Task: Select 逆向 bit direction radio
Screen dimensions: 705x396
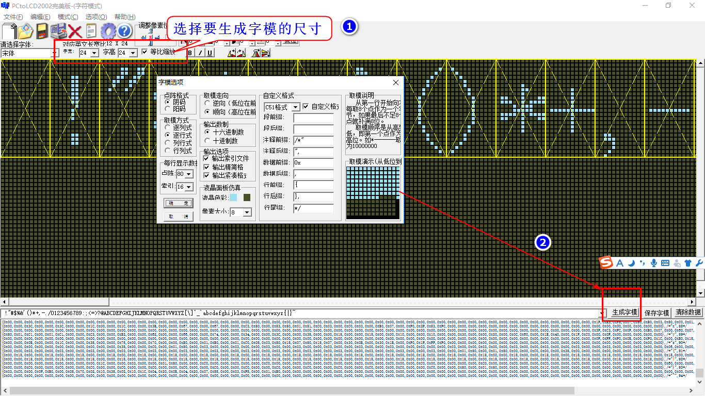Action: 207,104
